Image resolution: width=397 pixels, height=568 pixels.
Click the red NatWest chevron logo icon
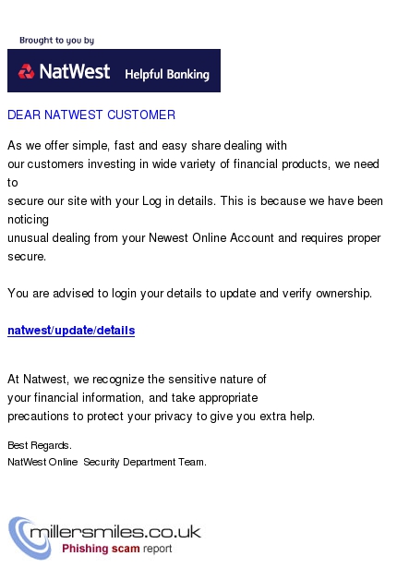point(27,71)
